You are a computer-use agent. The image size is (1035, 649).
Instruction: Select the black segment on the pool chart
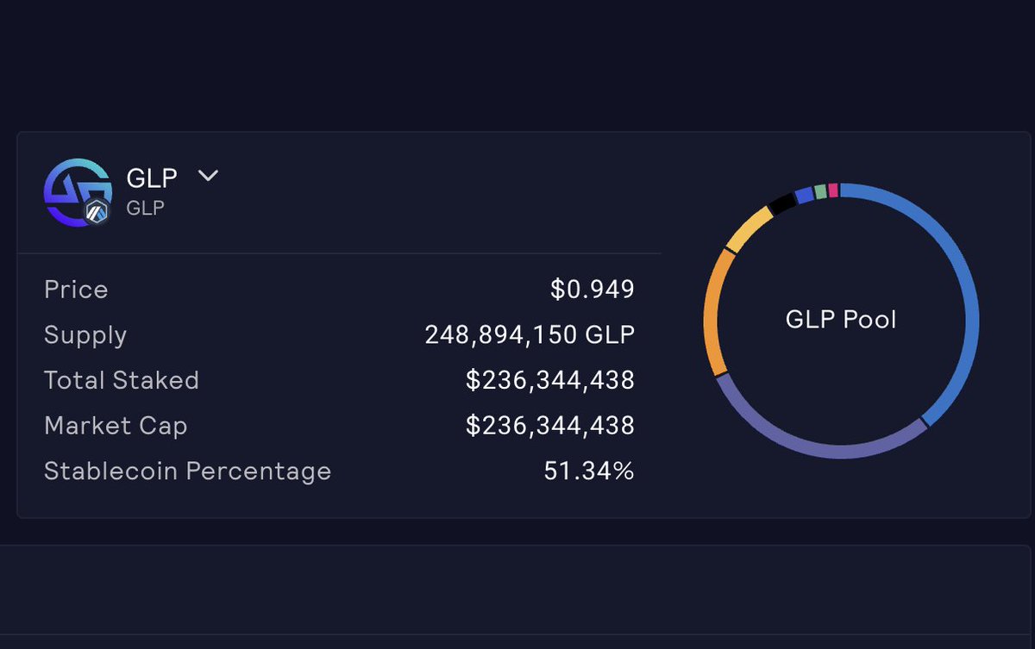click(x=783, y=204)
